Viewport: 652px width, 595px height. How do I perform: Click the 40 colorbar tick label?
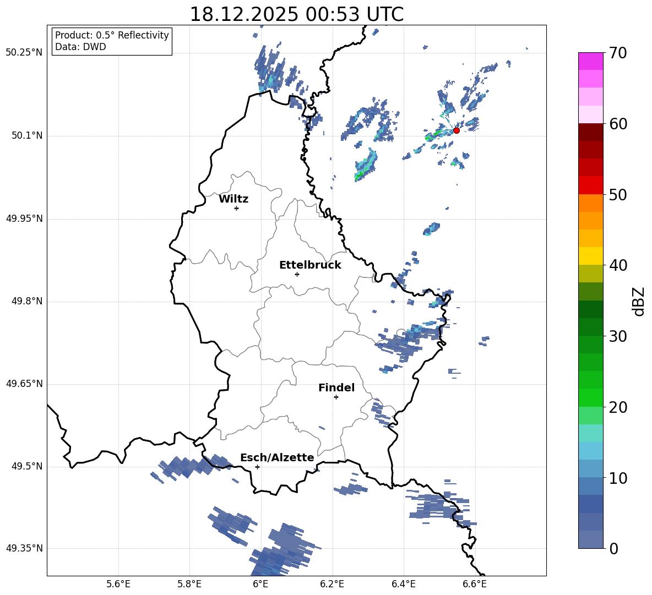pyautogui.click(x=618, y=265)
